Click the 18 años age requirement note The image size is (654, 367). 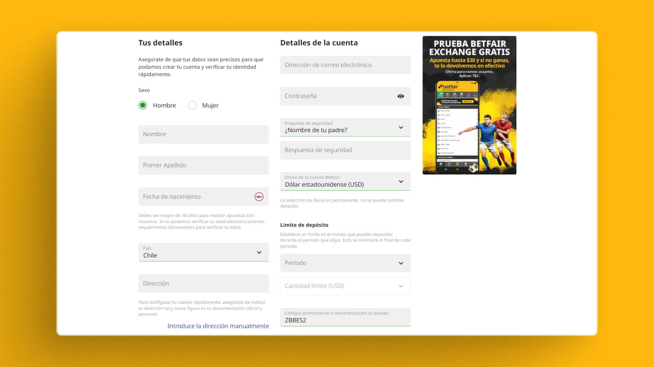201,221
